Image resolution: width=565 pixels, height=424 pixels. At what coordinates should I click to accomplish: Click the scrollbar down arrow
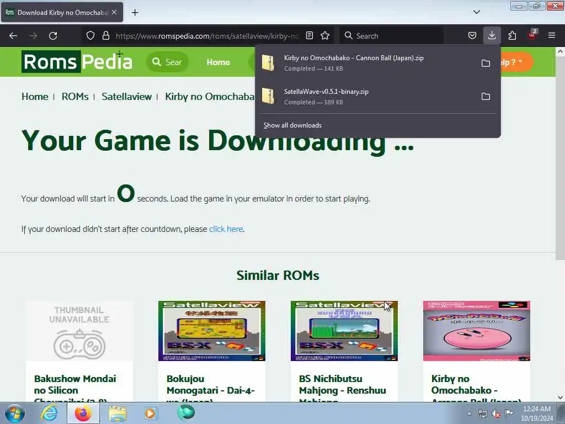click(561, 397)
